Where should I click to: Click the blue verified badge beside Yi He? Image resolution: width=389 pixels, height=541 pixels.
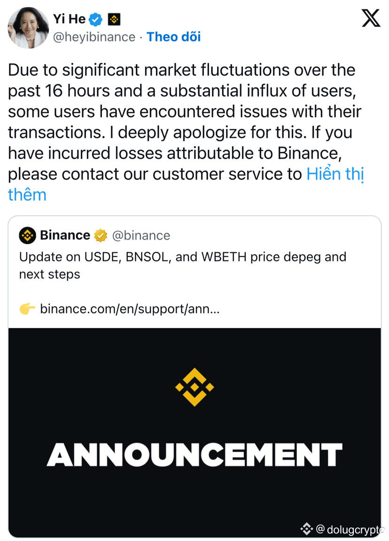click(96, 20)
